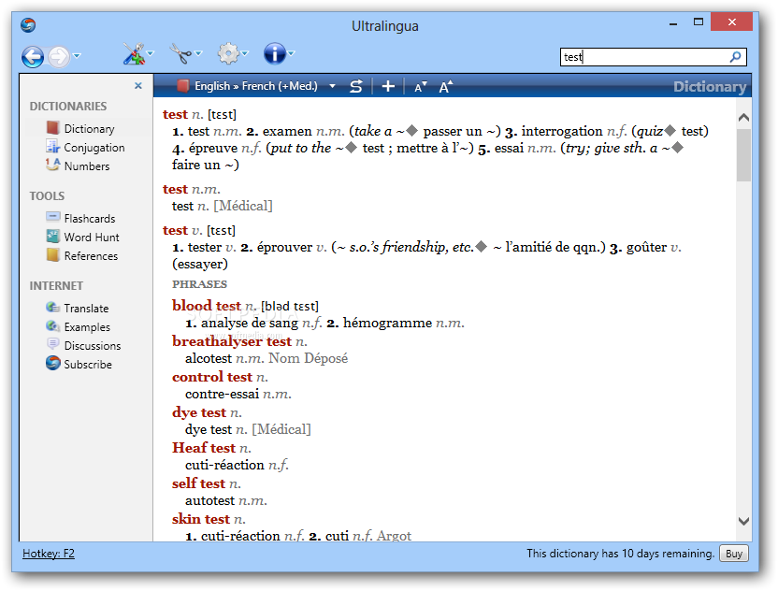The height and width of the screenshot is (591, 778).
Task: Click the self test phrase entry
Action: 198,483
